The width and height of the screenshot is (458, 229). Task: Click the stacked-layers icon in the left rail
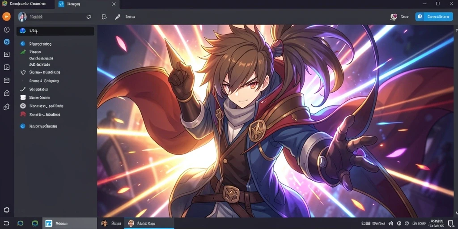pyautogui.click(x=7, y=81)
